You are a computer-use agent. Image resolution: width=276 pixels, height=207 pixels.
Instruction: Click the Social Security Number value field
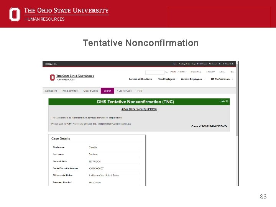[x=114, y=168]
